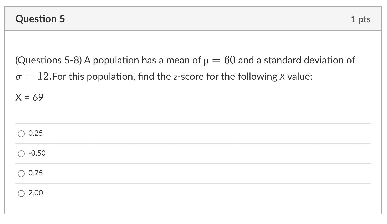Select the radio button for 0.75

[21, 173]
